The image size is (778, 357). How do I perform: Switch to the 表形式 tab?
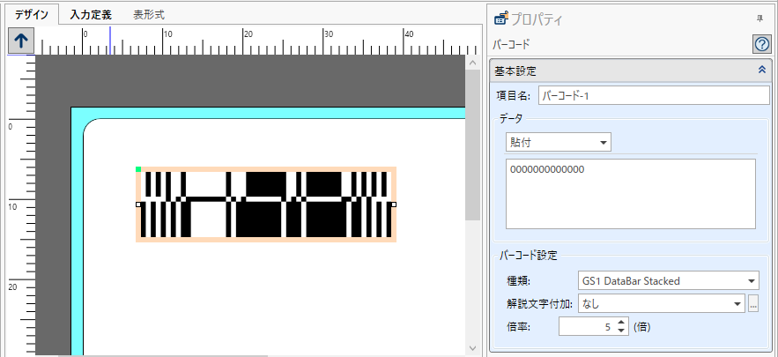point(149,15)
